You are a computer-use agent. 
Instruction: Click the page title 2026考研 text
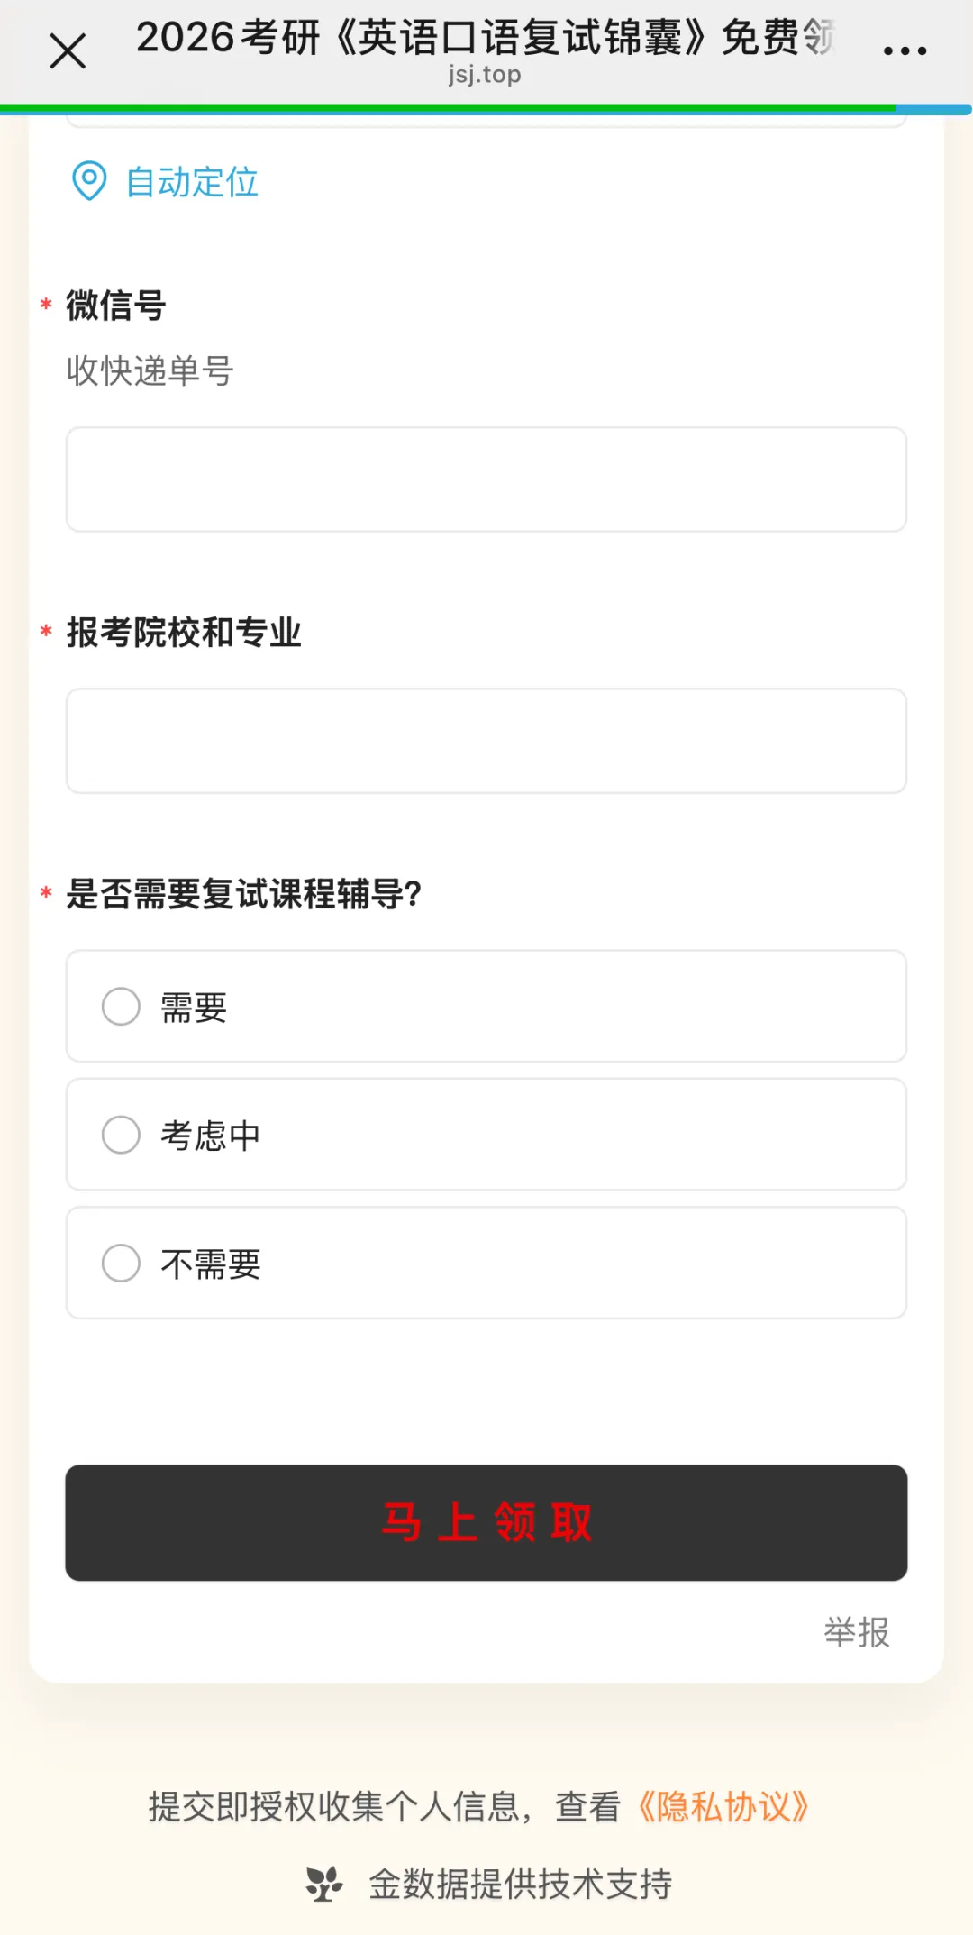click(486, 38)
